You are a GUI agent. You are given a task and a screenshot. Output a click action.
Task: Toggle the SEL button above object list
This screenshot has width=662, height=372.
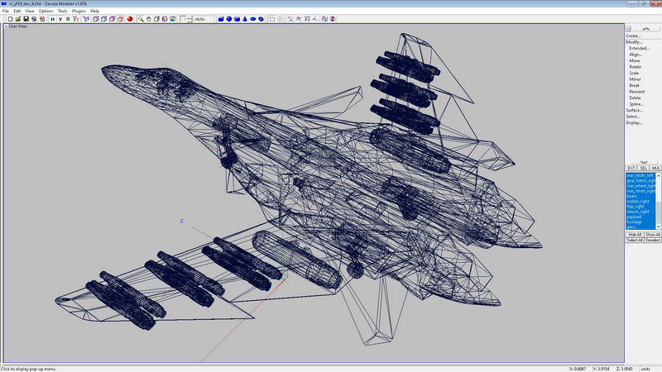[643, 168]
